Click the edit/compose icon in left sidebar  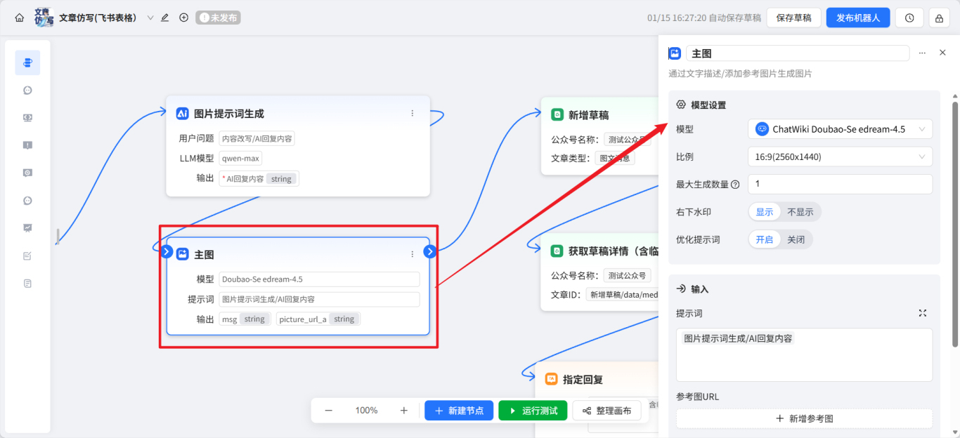point(27,255)
